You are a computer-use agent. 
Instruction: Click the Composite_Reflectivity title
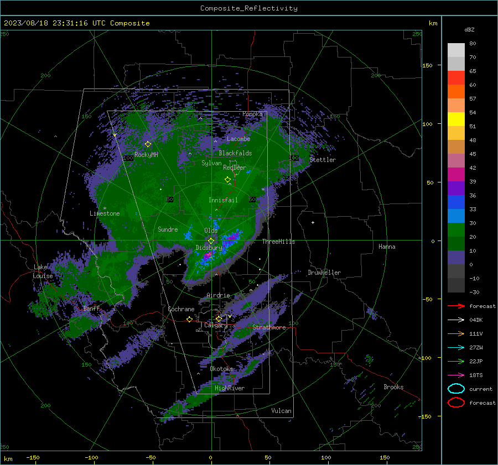(249, 8)
